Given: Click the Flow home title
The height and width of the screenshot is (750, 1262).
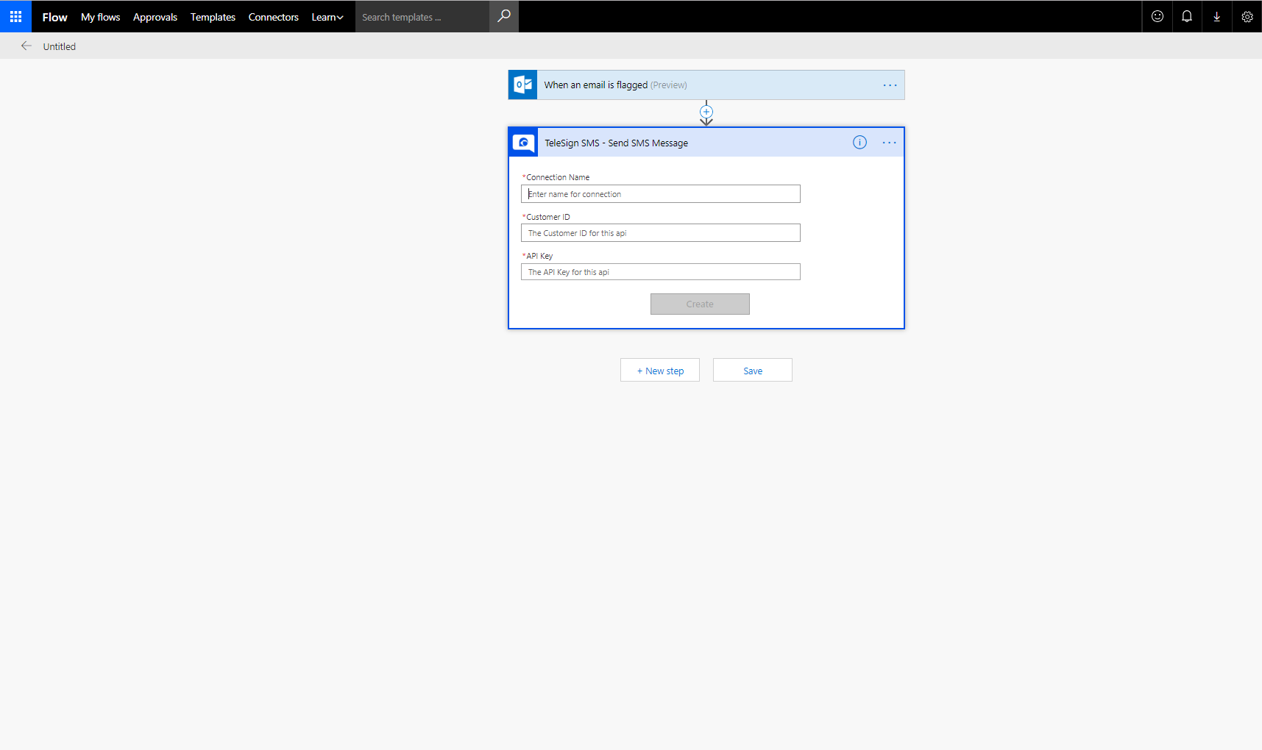Looking at the screenshot, I should click(54, 17).
